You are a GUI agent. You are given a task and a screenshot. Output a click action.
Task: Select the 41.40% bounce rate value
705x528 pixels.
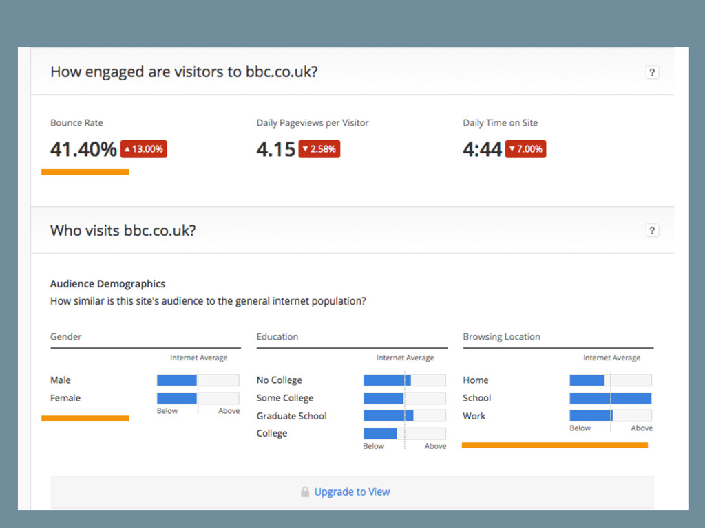(83, 149)
